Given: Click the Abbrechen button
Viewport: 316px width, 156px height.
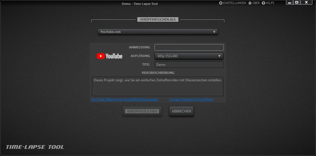Looking at the screenshot, I should coord(181,111).
